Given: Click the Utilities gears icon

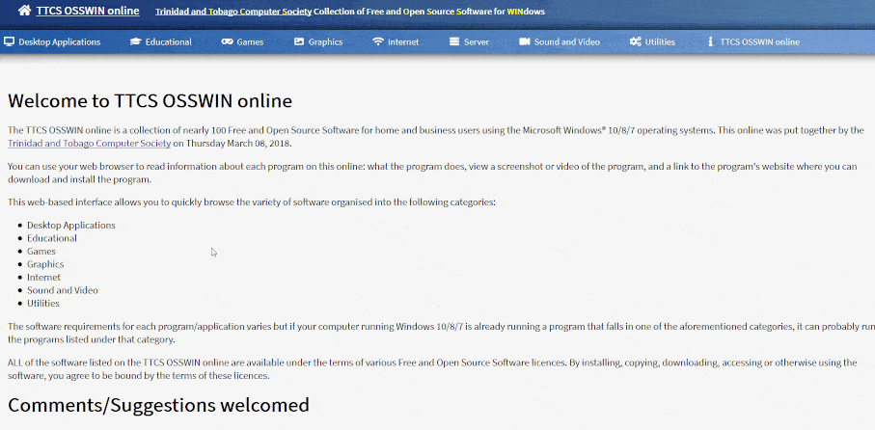Looking at the screenshot, I should [635, 41].
